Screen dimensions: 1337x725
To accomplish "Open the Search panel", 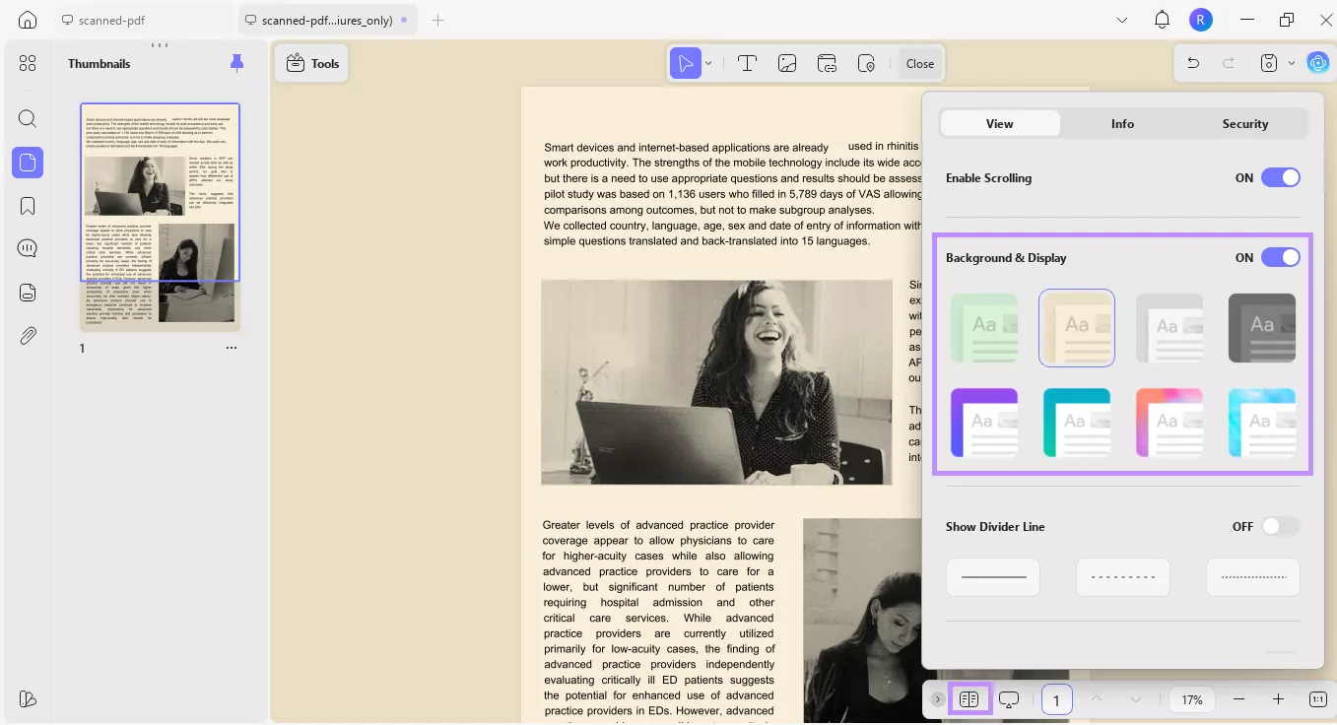I will (28, 118).
